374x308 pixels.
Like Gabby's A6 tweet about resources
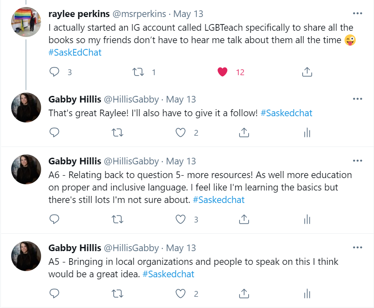point(181,219)
